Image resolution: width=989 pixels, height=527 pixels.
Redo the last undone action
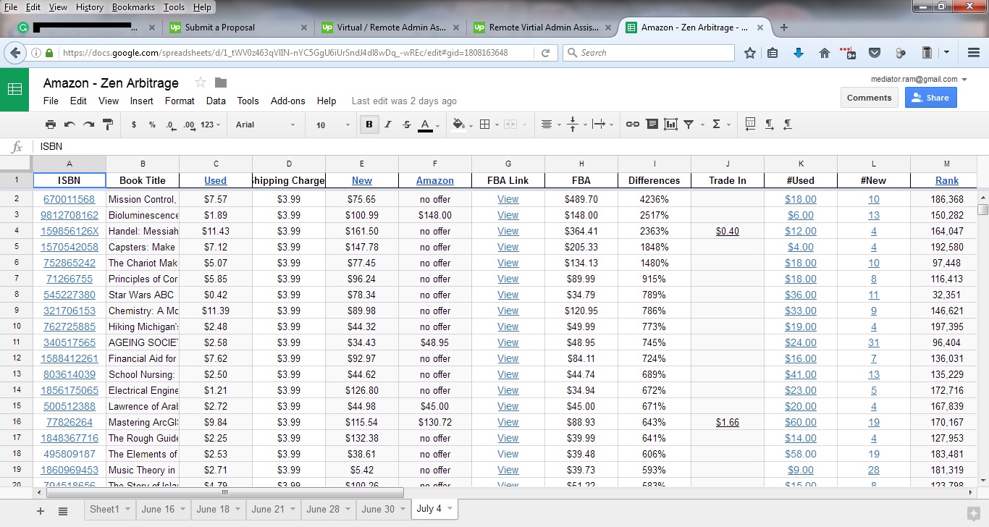click(x=88, y=125)
